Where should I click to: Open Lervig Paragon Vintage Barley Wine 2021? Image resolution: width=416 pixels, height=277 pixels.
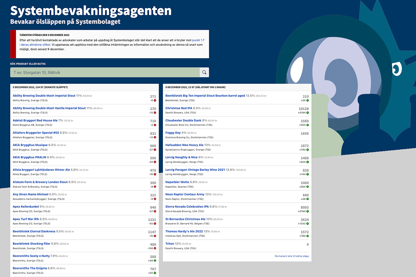click(195, 170)
